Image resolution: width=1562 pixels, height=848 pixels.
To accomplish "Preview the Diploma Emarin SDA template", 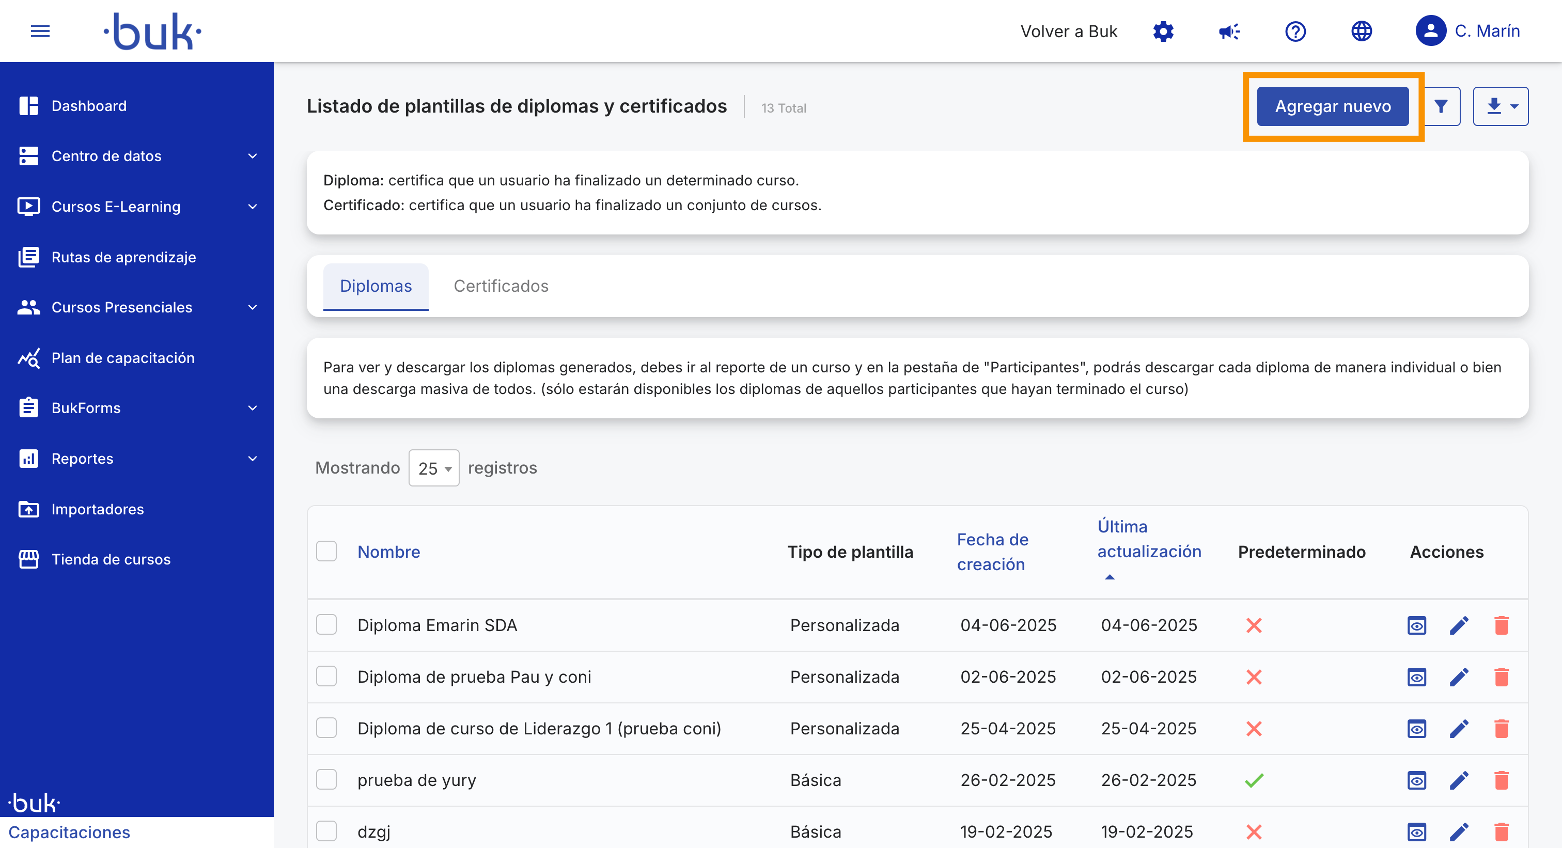I will tap(1416, 625).
